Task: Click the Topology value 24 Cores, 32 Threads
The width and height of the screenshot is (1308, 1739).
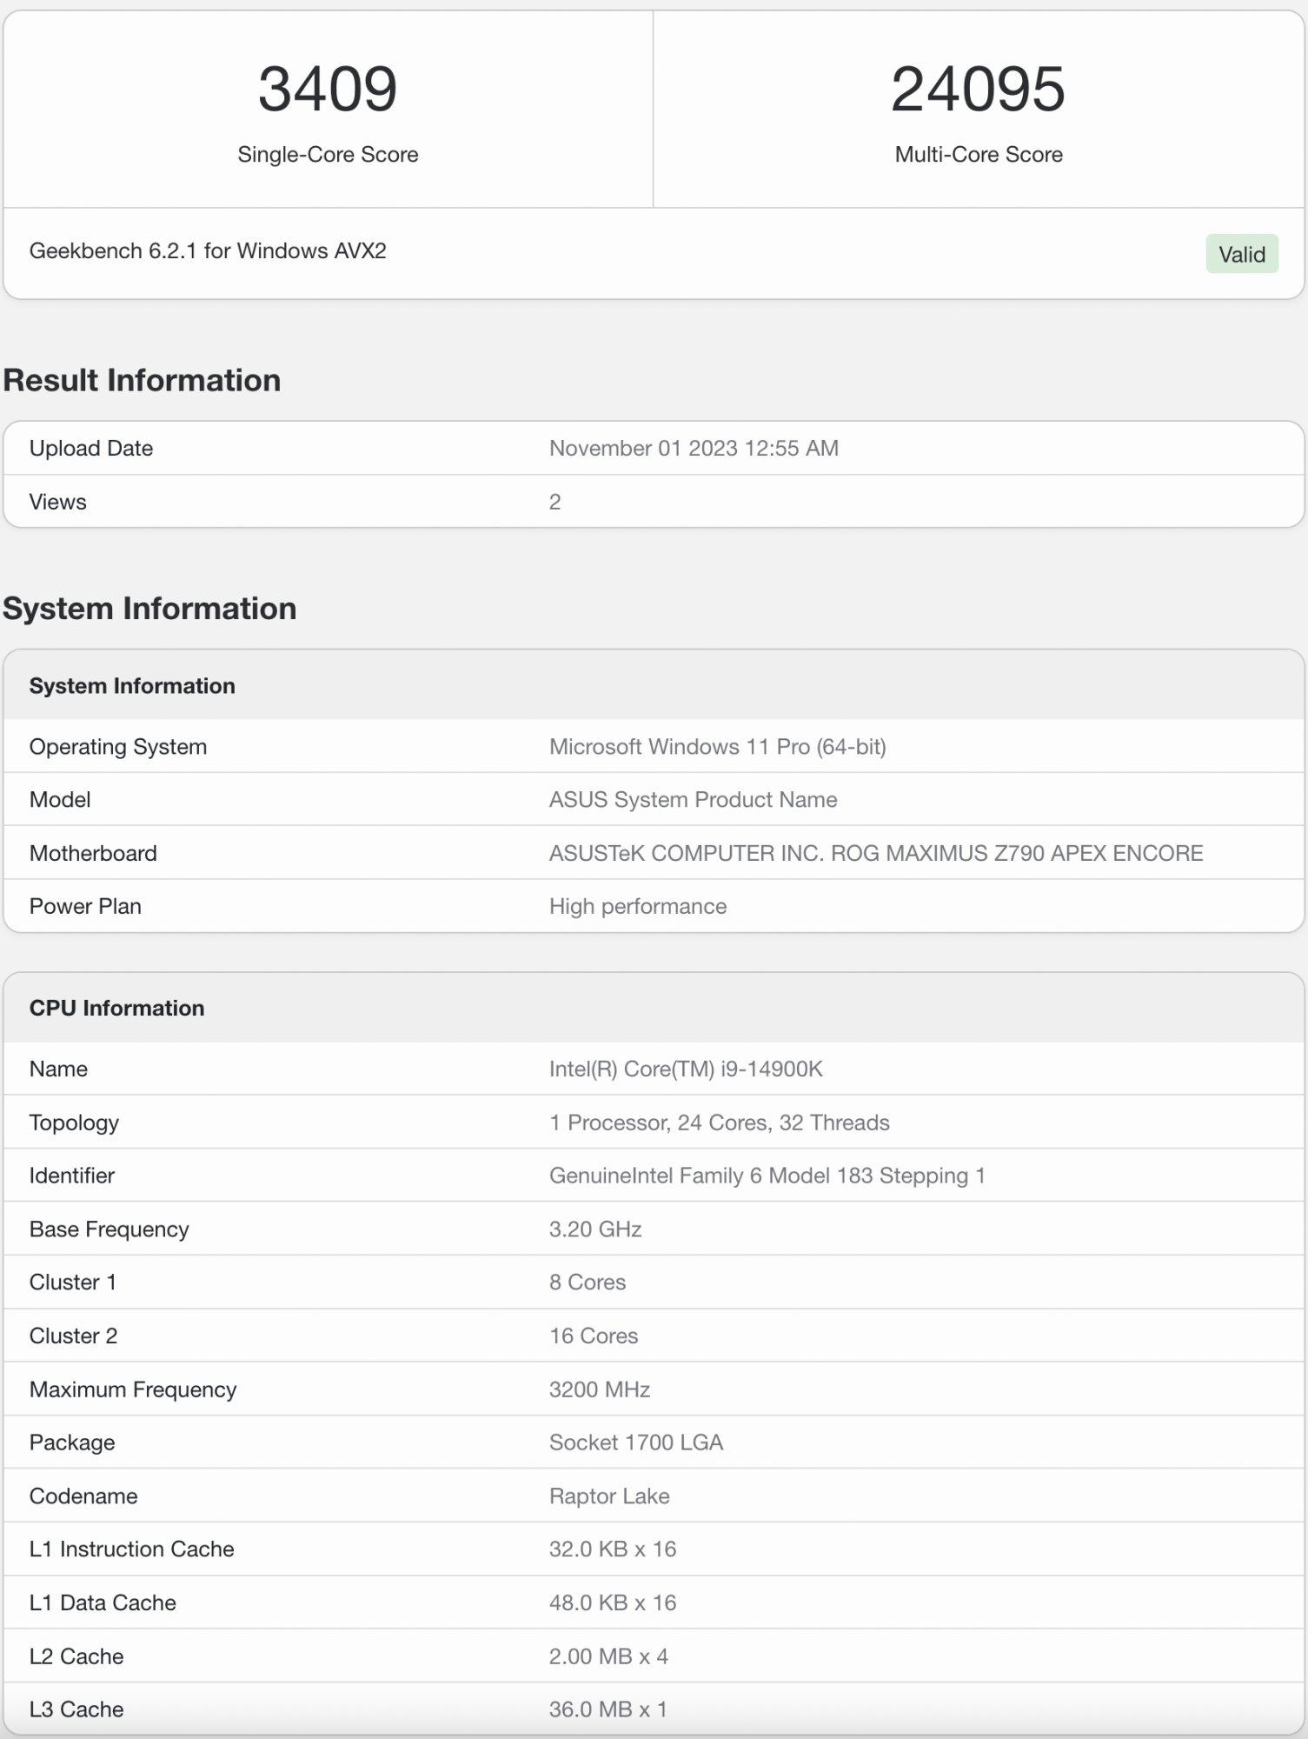Action: coord(719,1123)
